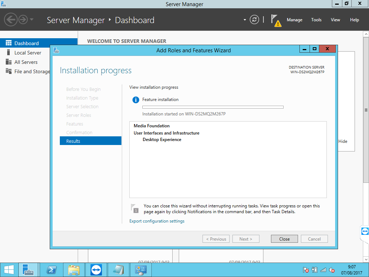Viewport: 369px width, 277px height.
Task: Select Media Foundation in the results list
Action: [152, 126]
